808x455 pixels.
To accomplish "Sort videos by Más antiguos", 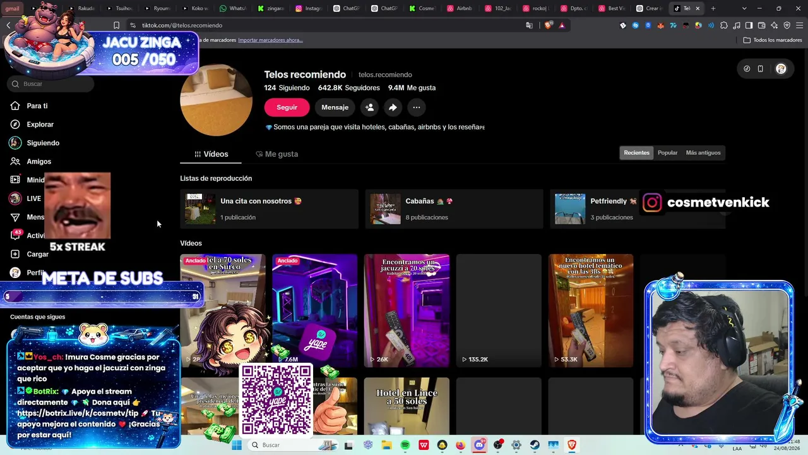I will pyautogui.click(x=703, y=153).
